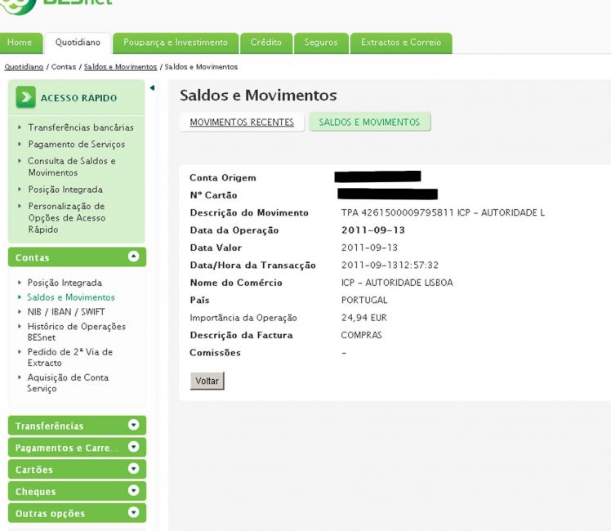Image resolution: width=611 pixels, height=531 pixels.
Task: Click the Cheques section title
Action: 35,492
